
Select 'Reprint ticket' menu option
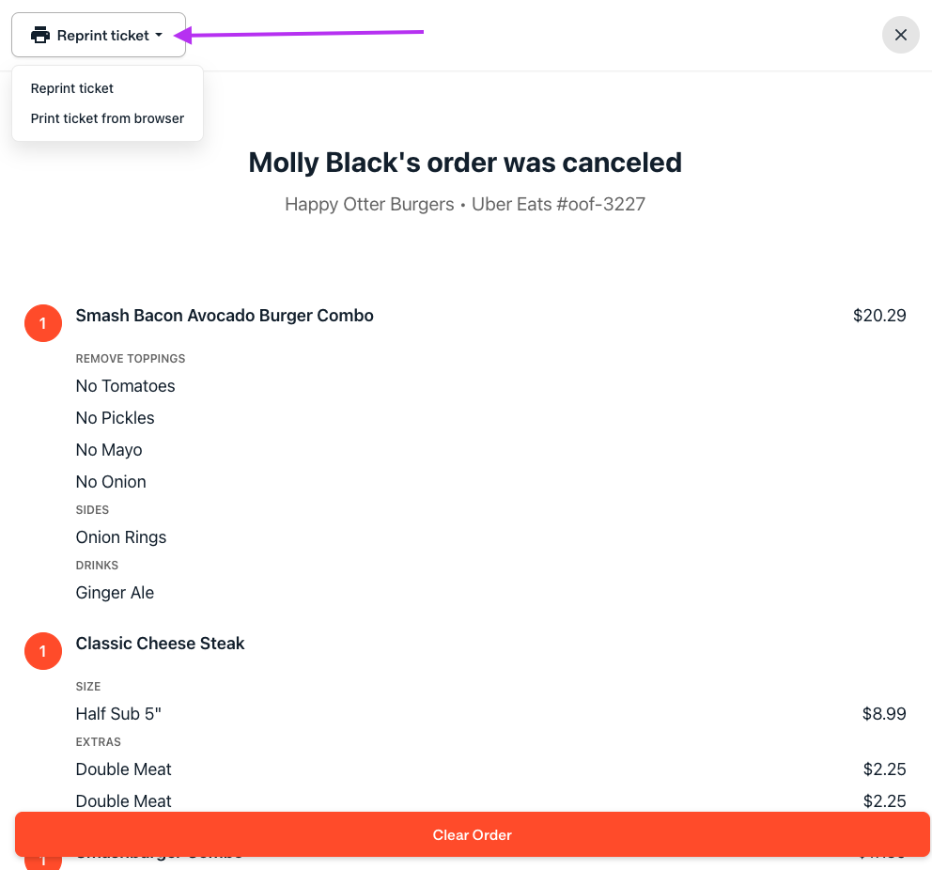72,88
